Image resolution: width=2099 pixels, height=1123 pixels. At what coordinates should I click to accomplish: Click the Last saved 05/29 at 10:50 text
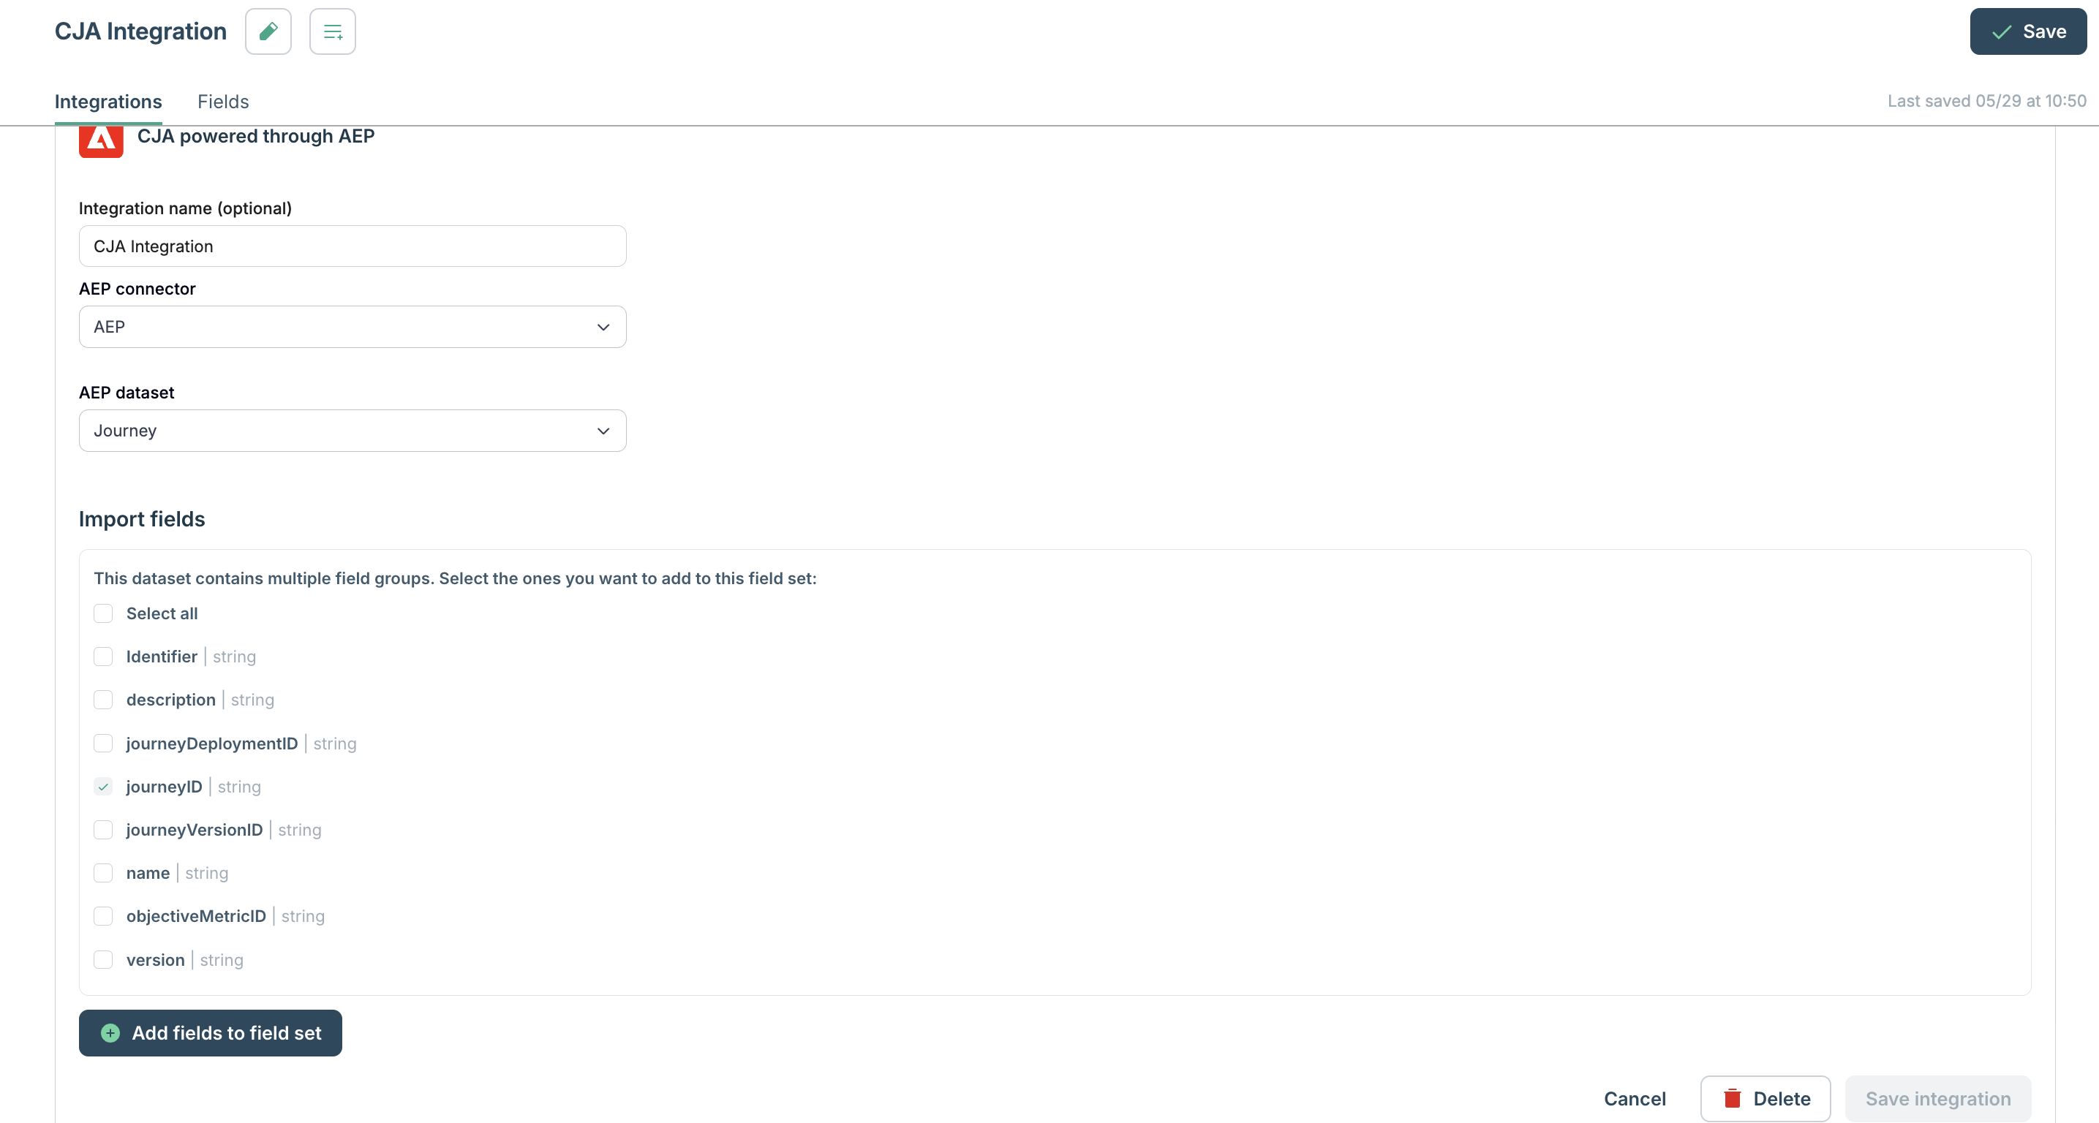[x=1986, y=101]
